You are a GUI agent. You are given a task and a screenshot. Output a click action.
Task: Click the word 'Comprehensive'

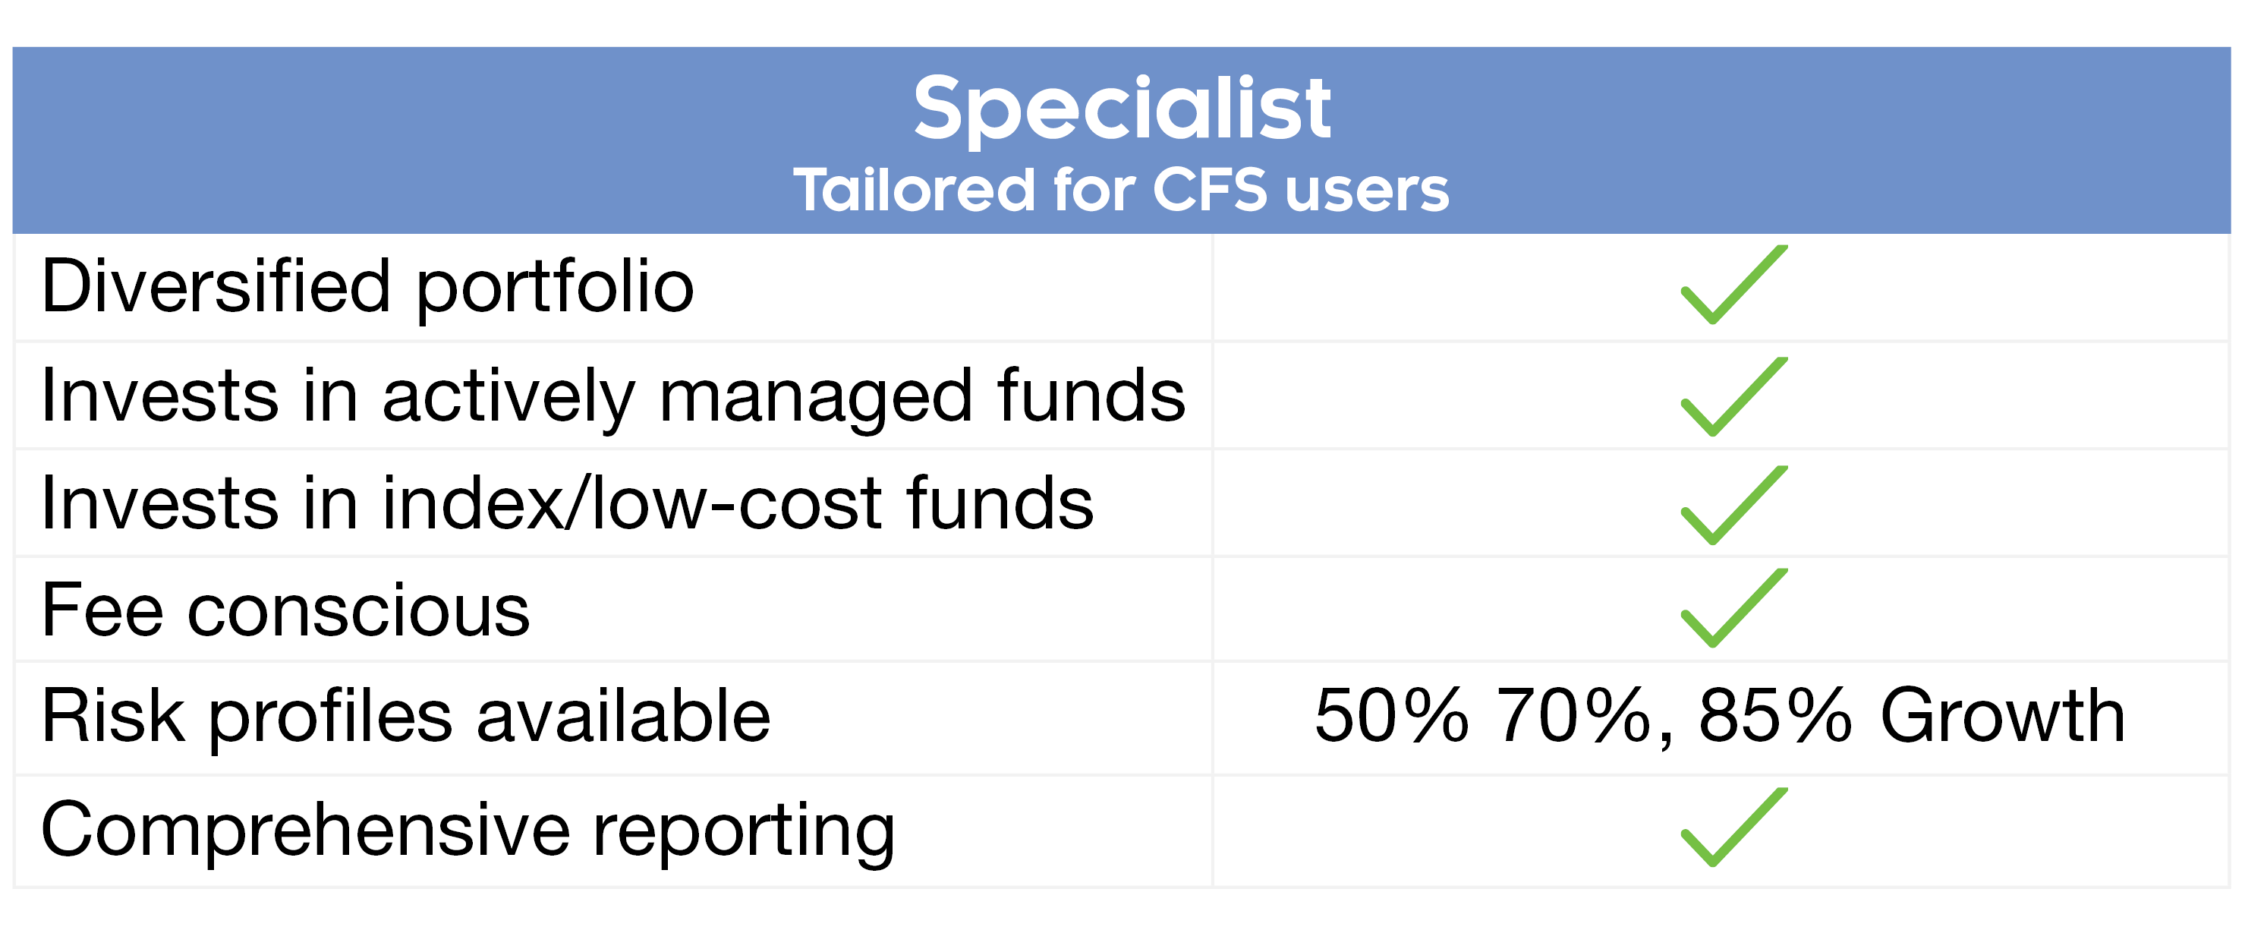coord(305,831)
